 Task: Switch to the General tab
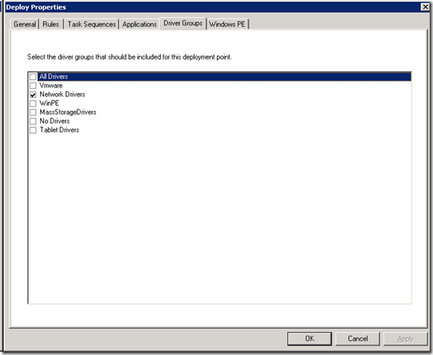tap(24, 24)
